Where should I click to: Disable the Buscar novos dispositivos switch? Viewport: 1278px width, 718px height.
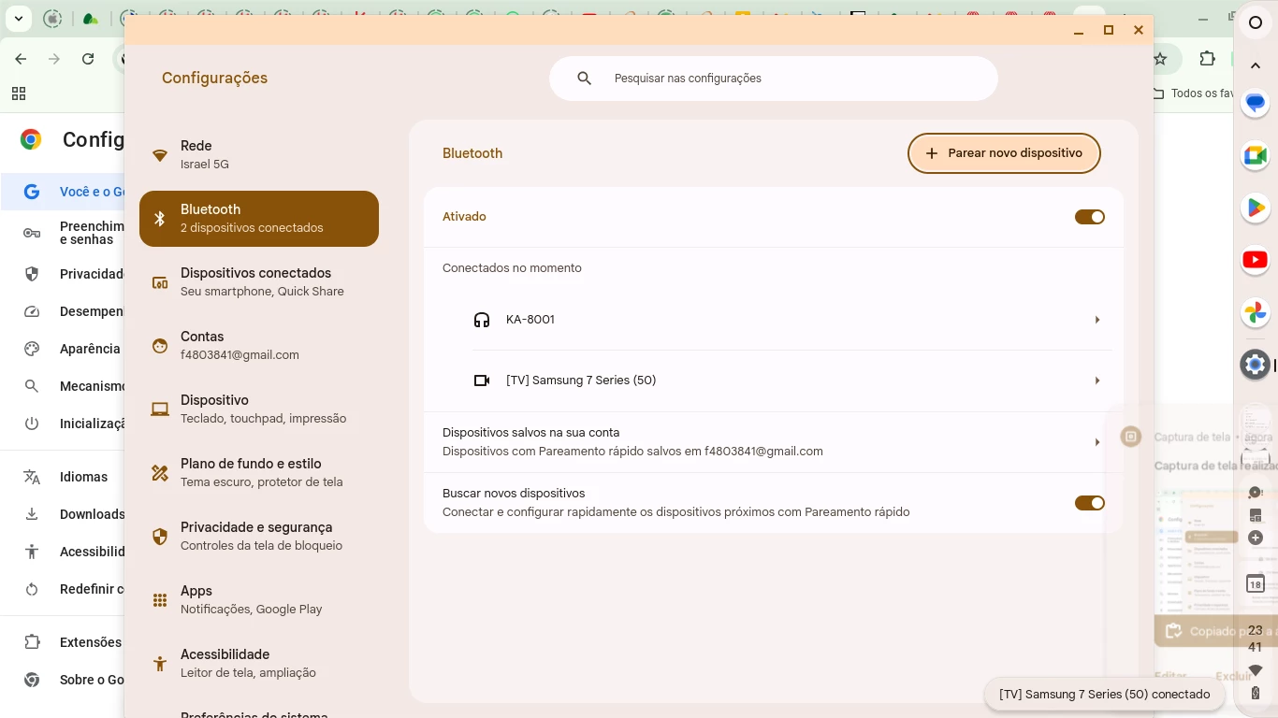click(x=1090, y=503)
